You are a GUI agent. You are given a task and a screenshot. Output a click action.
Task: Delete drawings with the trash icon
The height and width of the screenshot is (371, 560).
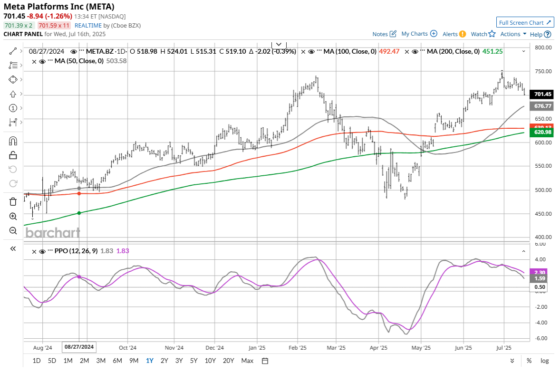(x=13, y=202)
